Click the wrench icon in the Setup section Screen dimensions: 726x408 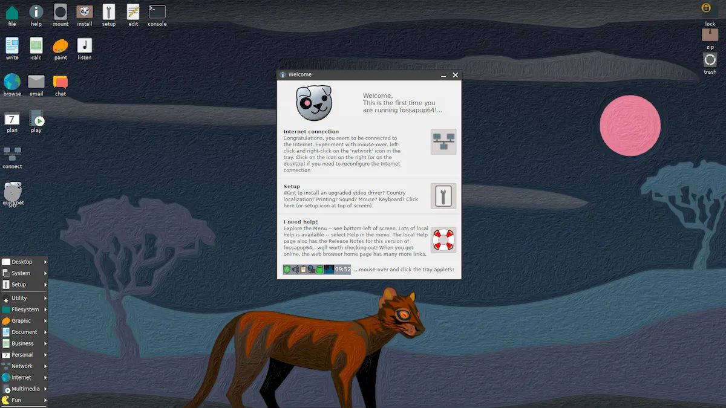pos(443,195)
